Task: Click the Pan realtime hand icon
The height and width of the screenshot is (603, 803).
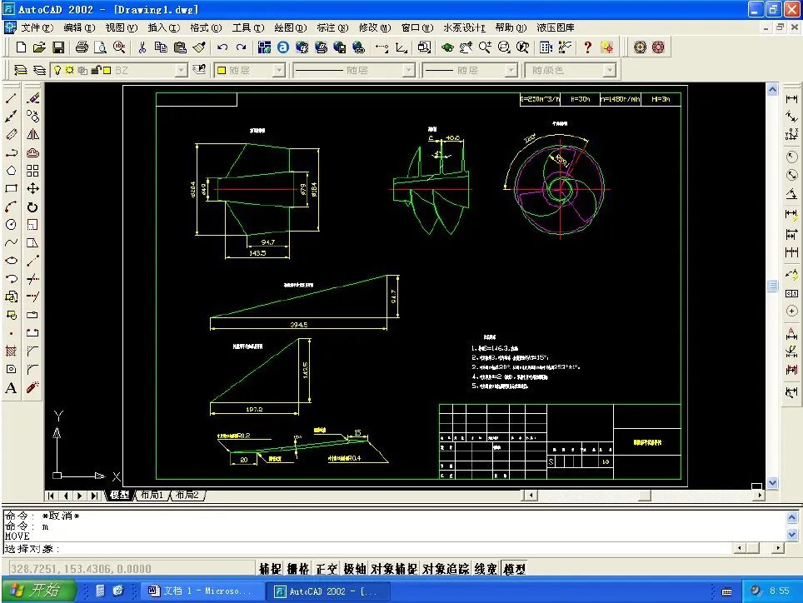Action: click(x=465, y=47)
